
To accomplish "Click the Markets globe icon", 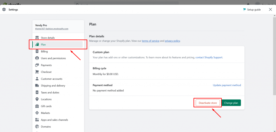I will (x=37, y=113).
